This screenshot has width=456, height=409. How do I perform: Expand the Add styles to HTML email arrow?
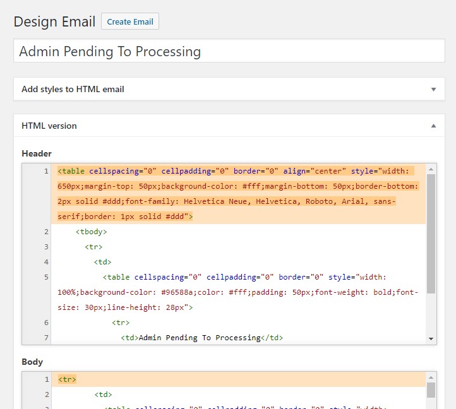[433, 90]
